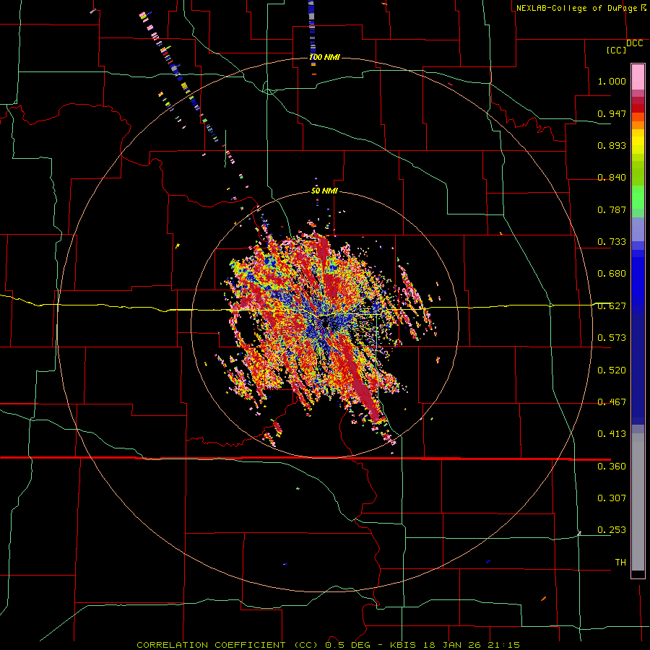Click the 0.680 scale value
The width and height of the screenshot is (650, 650).
tap(612, 274)
